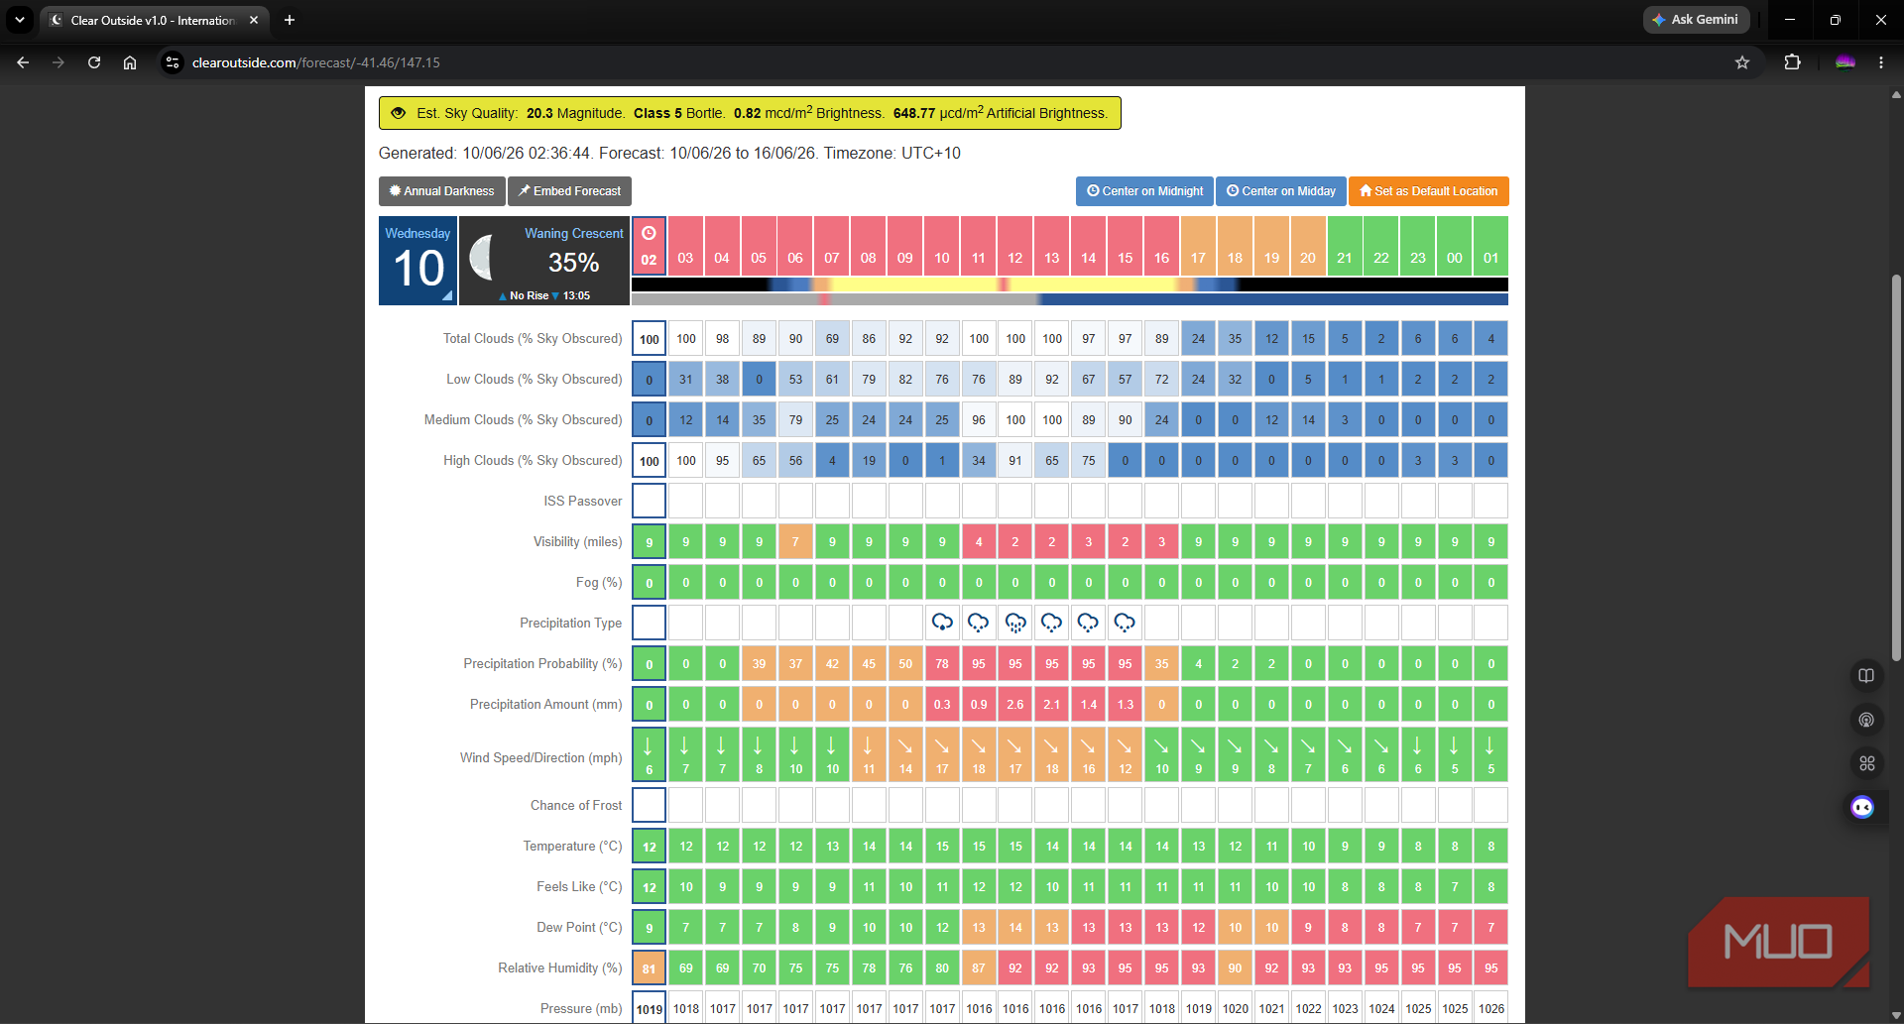The width and height of the screenshot is (1904, 1024).
Task: Click the page vertical scrollbar
Action: [1896, 466]
